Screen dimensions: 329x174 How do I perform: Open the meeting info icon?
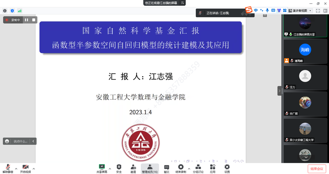(5, 11)
